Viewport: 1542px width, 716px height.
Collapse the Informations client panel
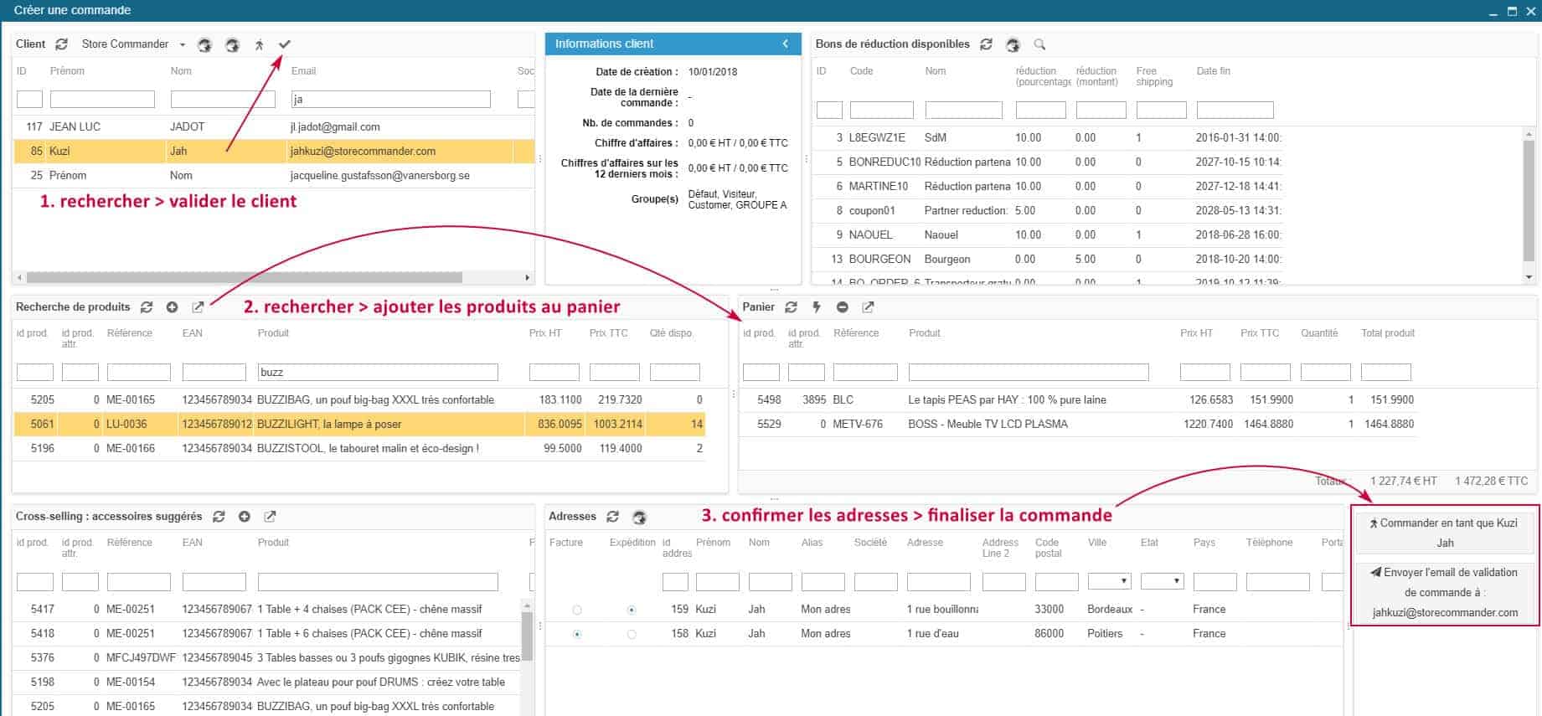point(785,44)
